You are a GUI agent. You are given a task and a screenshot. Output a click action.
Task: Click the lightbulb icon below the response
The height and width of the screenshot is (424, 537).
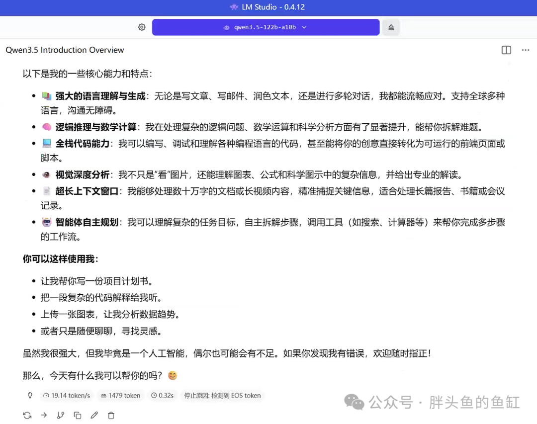tap(30, 396)
